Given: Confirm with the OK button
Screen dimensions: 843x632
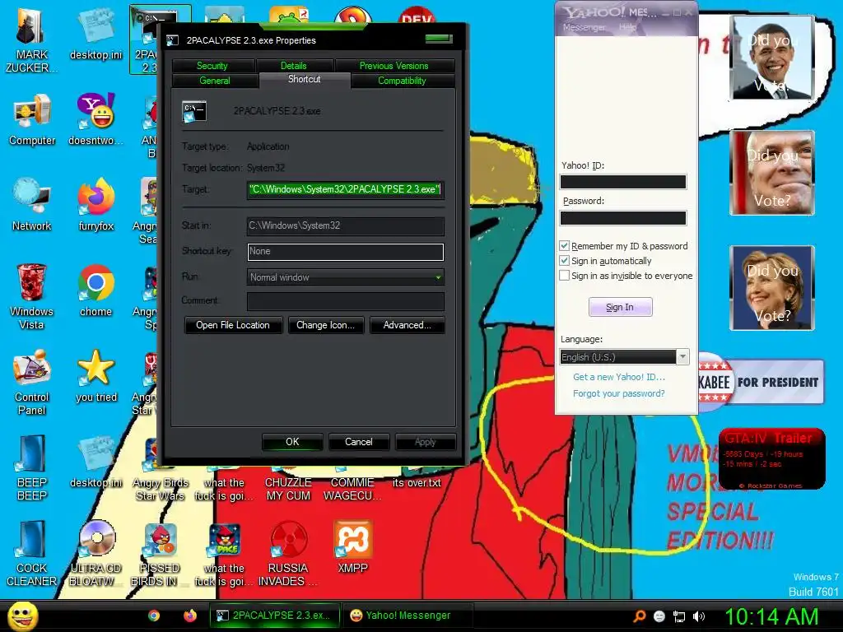Looking at the screenshot, I should tap(292, 442).
